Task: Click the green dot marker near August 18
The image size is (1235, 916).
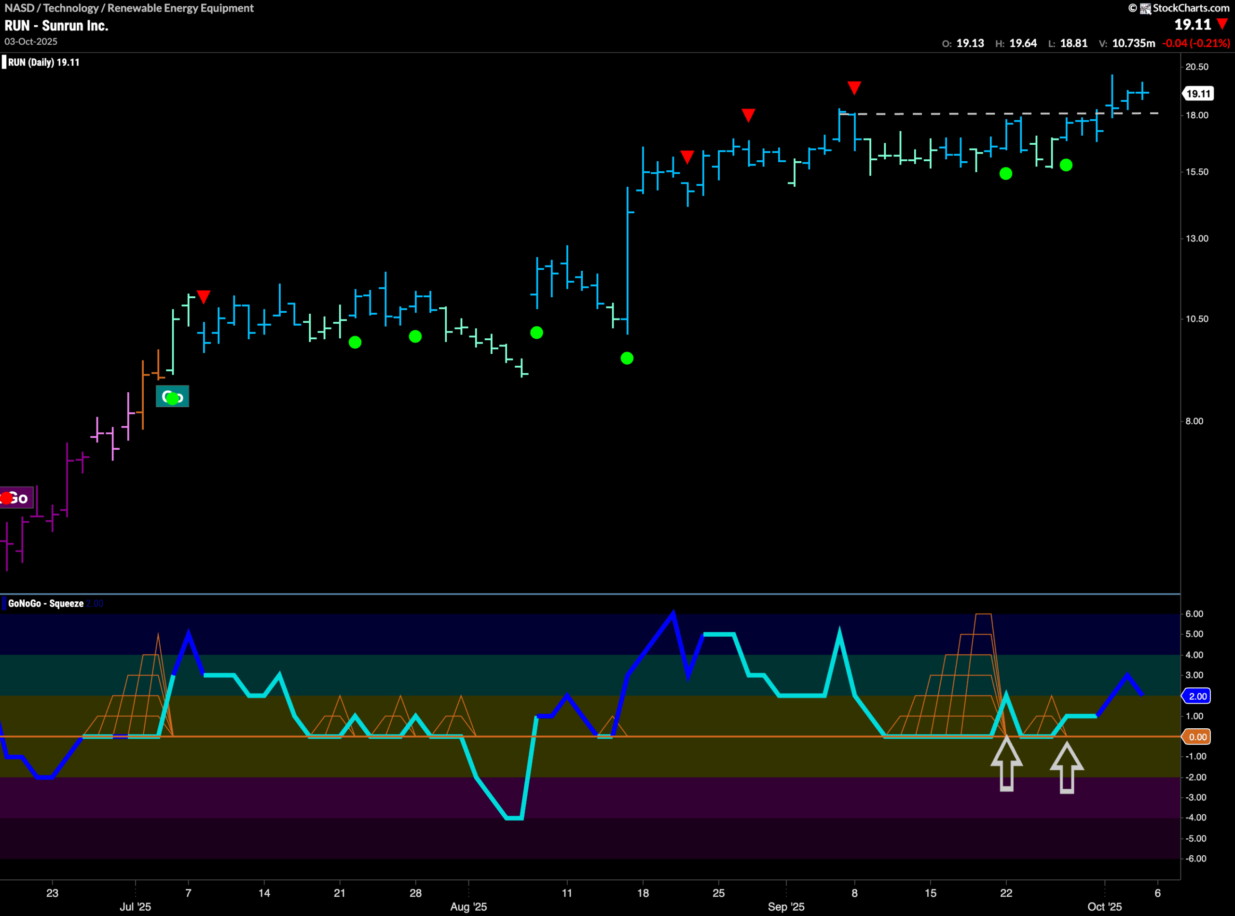Action: pyautogui.click(x=627, y=358)
